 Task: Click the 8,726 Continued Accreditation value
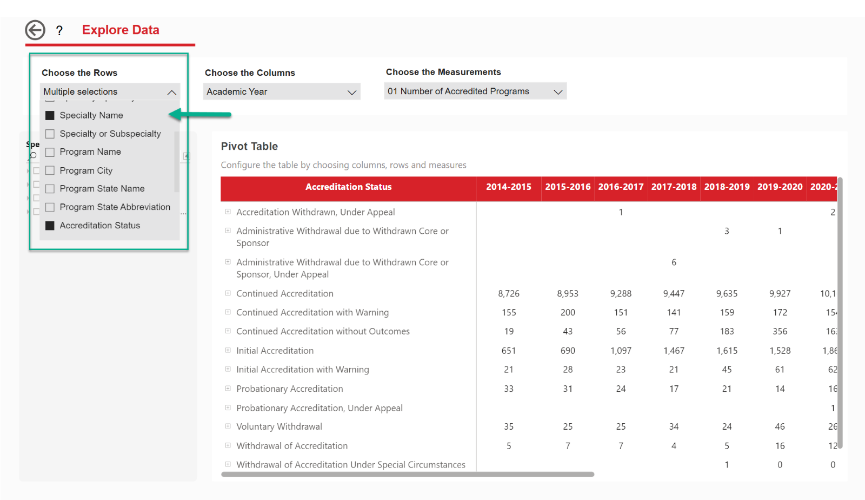(508, 293)
